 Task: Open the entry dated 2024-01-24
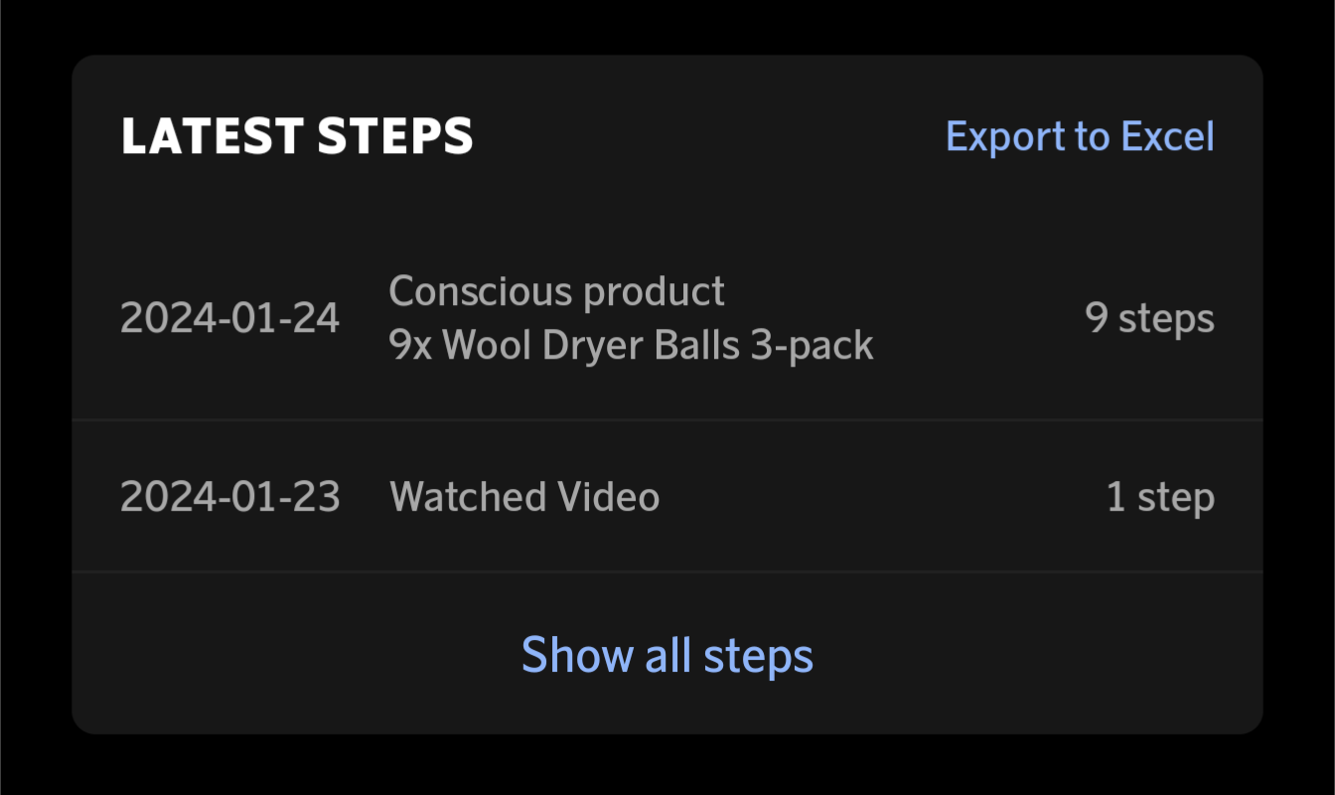[x=667, y=317]
